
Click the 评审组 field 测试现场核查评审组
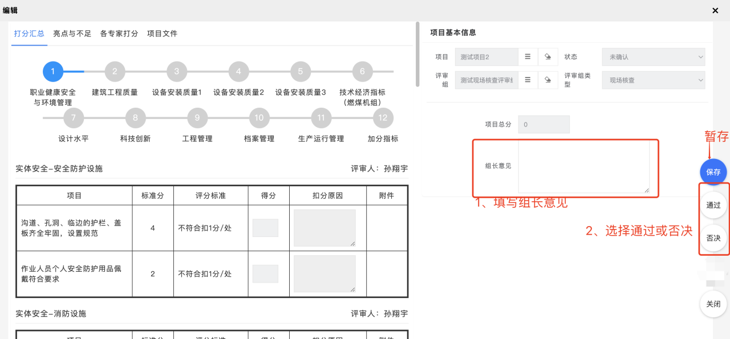[486, 80]
